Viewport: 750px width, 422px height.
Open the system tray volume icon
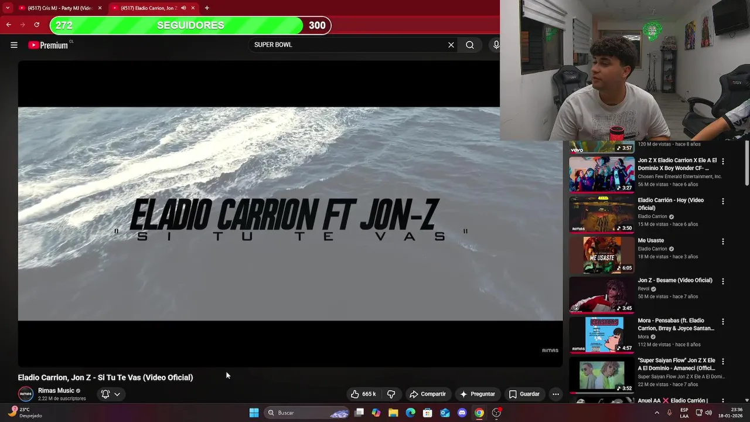pyautogui.click(x=708, y=413)
